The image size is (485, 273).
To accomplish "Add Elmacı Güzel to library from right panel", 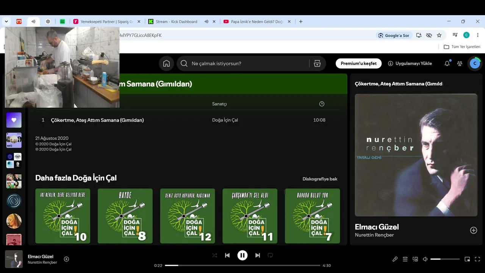I will (x=474, y=230).
